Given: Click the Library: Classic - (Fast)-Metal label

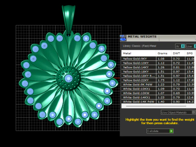Looking at the screenshot, I should (140, 46).
